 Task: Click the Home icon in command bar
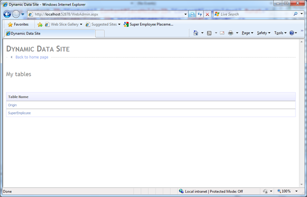[x=196, y=33]
